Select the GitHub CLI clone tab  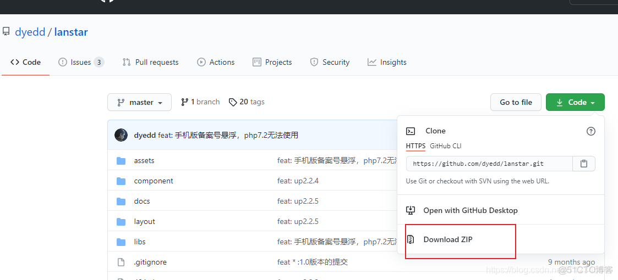pyautogui.click(x=446, y=146)
